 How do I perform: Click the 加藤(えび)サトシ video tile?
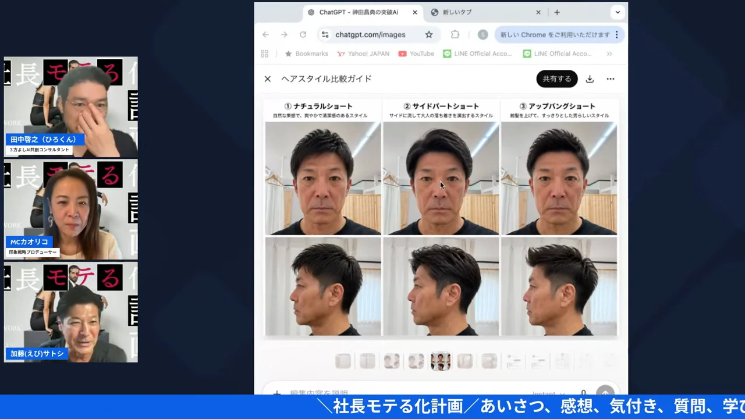pos(71,312)
